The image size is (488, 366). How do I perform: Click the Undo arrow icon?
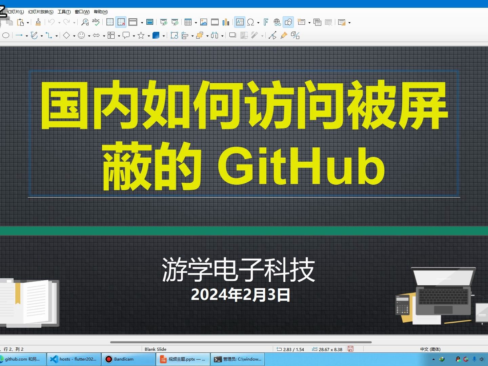[52, 22]
